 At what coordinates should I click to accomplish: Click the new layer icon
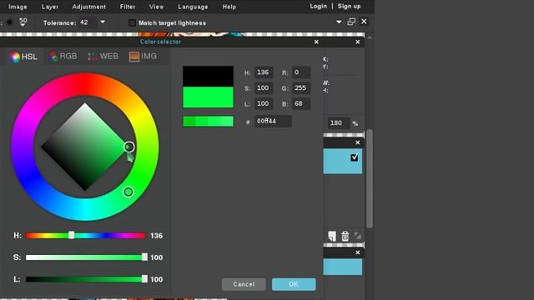(332, 236)
